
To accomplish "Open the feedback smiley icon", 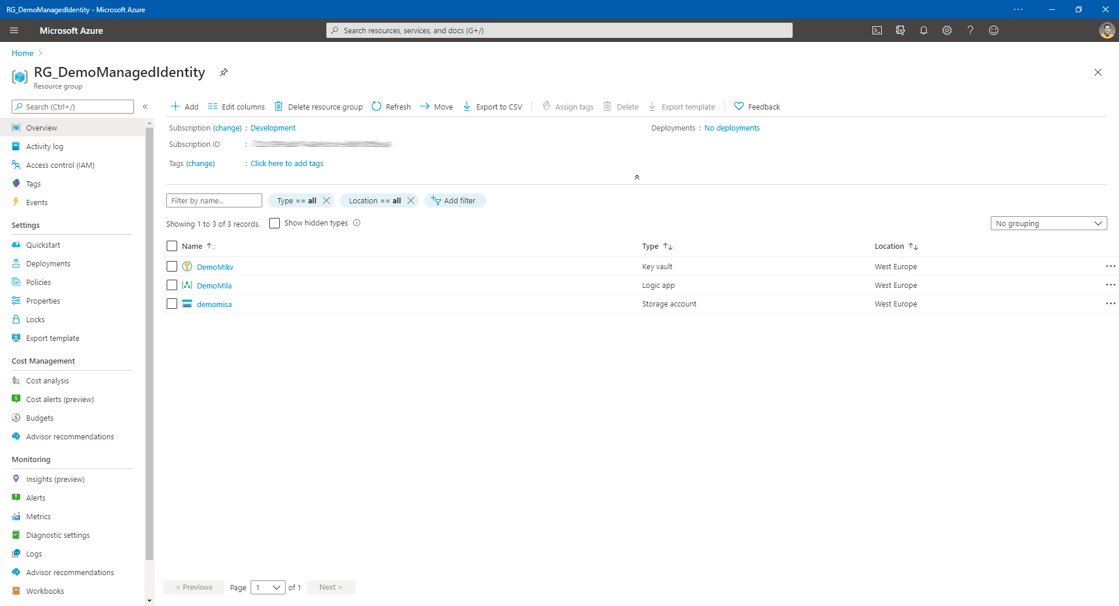I will point(994,30).
